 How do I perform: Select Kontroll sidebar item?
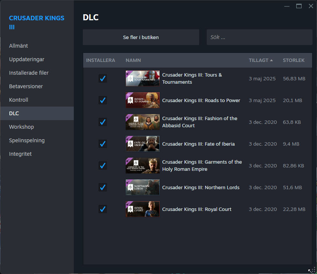coord(37,100)
